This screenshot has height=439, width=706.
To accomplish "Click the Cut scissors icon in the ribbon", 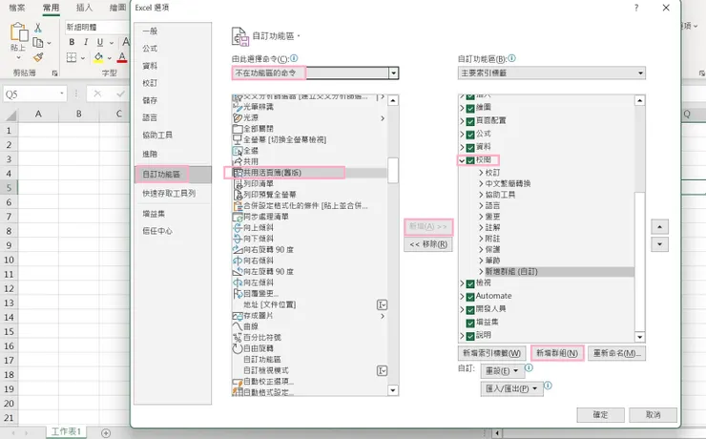I will (x=38, y=28).
